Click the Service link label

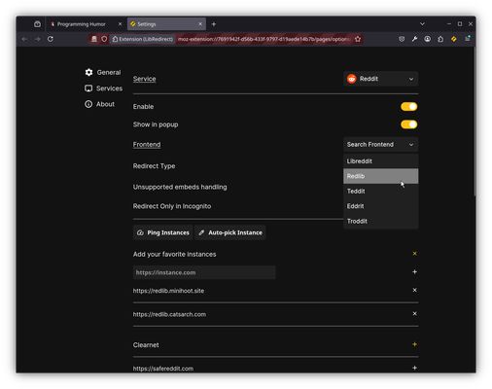pyautogui.click(x=144, y=79)
